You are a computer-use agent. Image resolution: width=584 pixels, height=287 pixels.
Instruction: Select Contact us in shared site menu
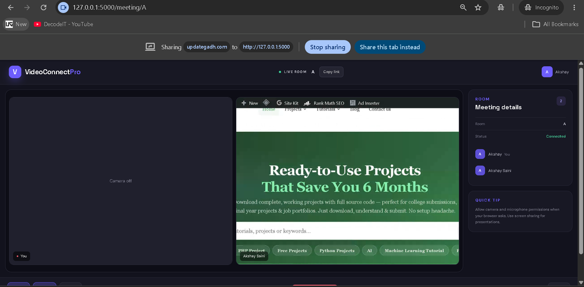pos(379,110)
